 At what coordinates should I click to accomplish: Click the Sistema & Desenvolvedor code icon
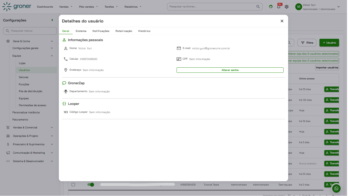point(8,161)
